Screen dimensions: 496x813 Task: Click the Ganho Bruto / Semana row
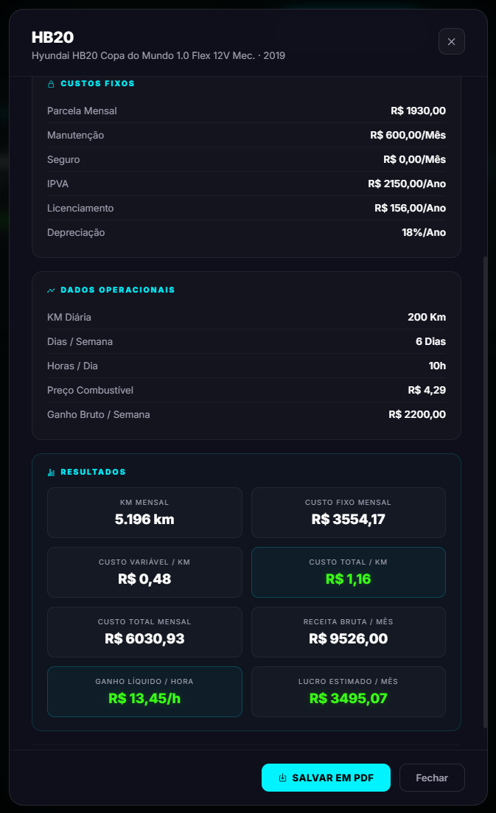pyautogui.click(x=246, y=414)
